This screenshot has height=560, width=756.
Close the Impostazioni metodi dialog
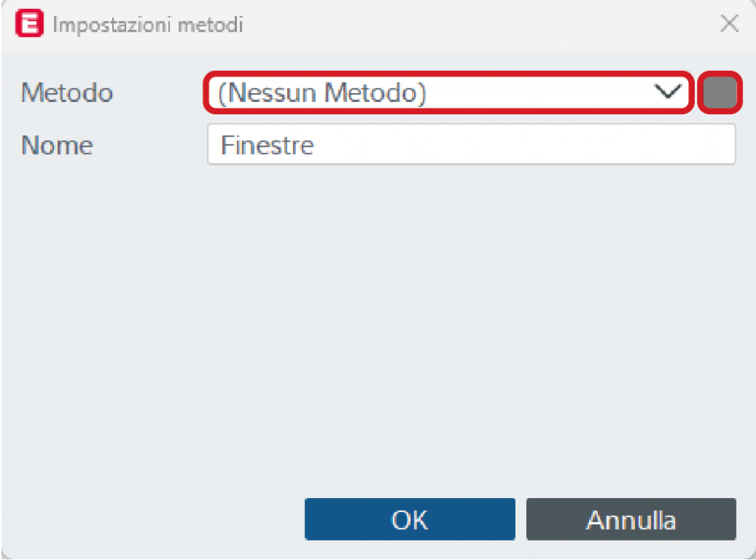tap(729, 23)
